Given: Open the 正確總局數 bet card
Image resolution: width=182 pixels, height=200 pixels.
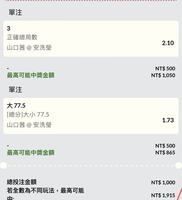Looking at the screenshot, I should (91, 39).
